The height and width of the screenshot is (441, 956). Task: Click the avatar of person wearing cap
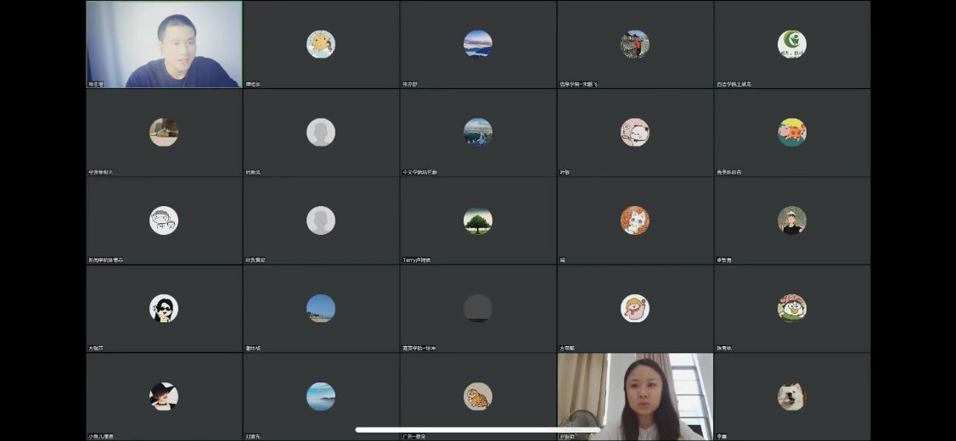792,220
